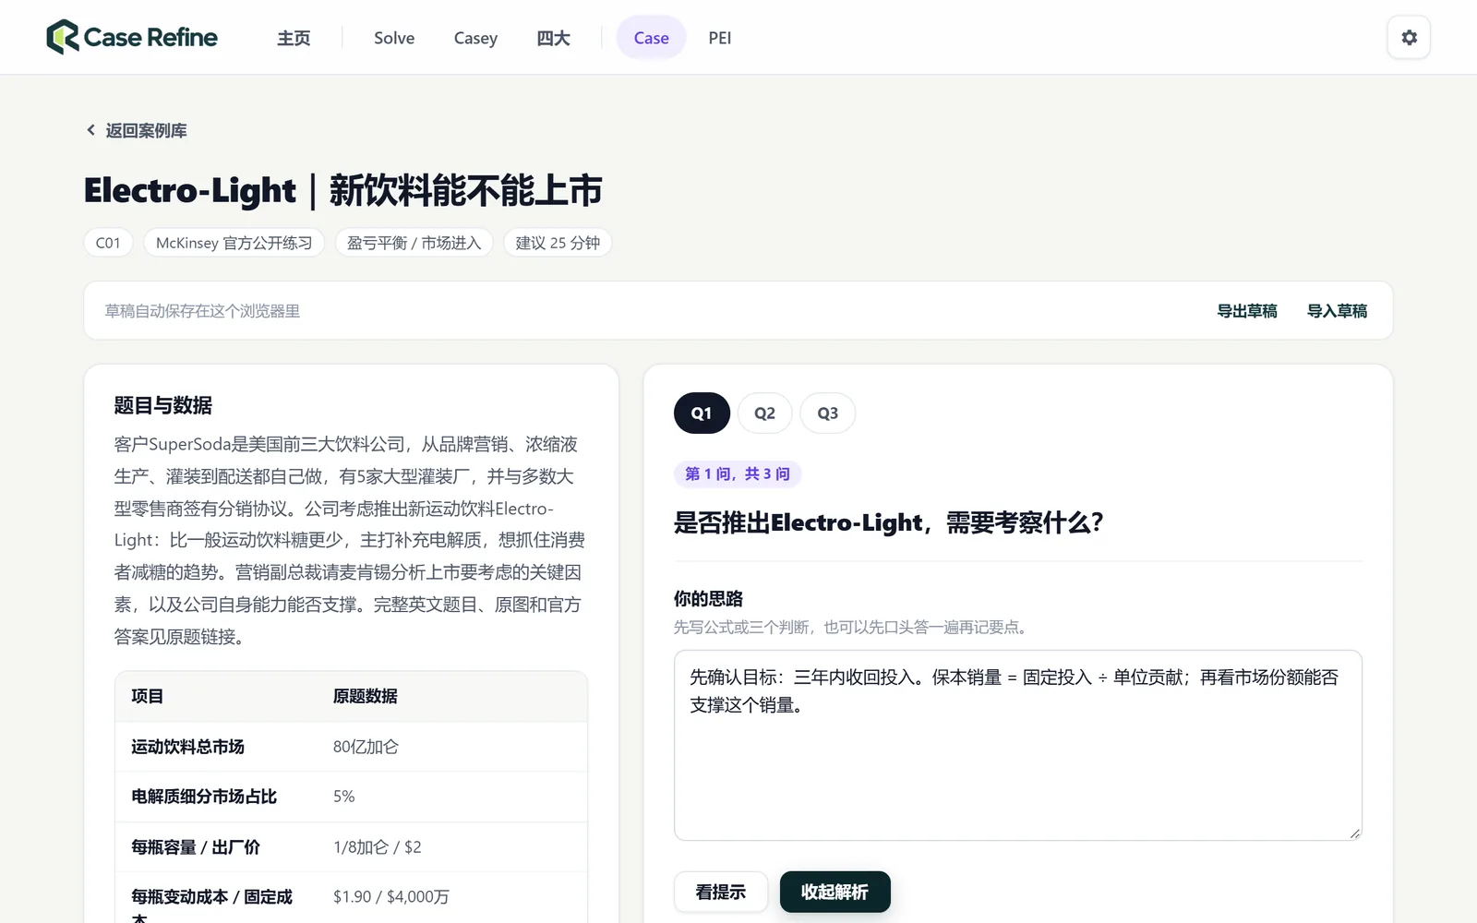Image resolution: width=1477 pixels, height=923 pixels.
Task: Click the 1/8加仑 / $2 value cell
Action: pyautogui.click(x=377, y=847)
